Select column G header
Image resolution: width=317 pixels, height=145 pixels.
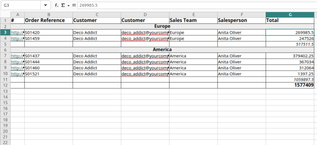(x=290, y=15)
